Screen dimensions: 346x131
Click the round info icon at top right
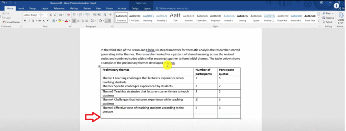(x=337, y=6)
